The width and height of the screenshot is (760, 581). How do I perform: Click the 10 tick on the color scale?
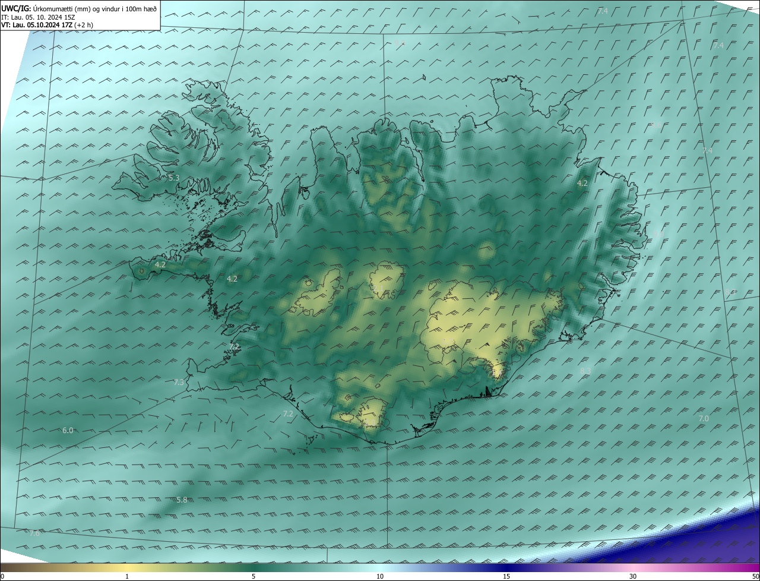[380, 576]
